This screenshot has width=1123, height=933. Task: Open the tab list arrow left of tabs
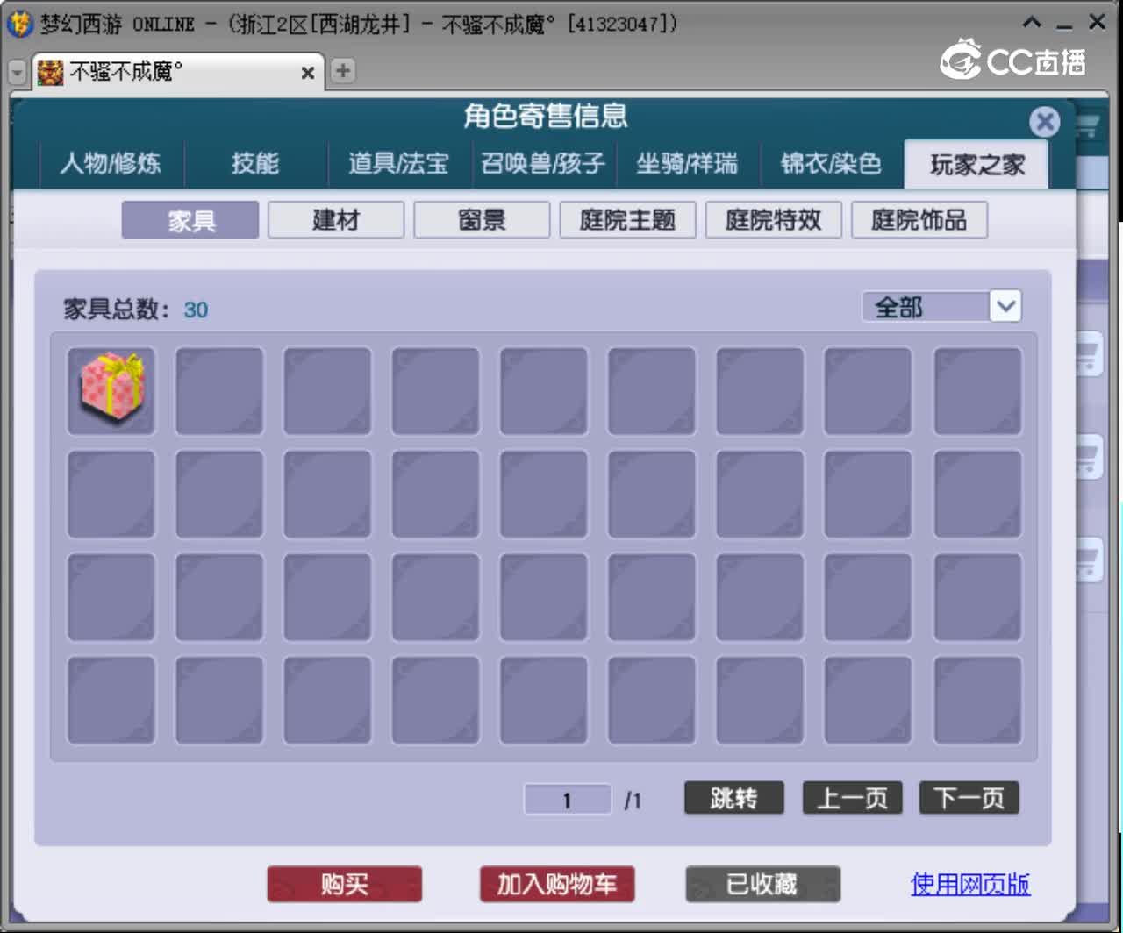[18, 72]
